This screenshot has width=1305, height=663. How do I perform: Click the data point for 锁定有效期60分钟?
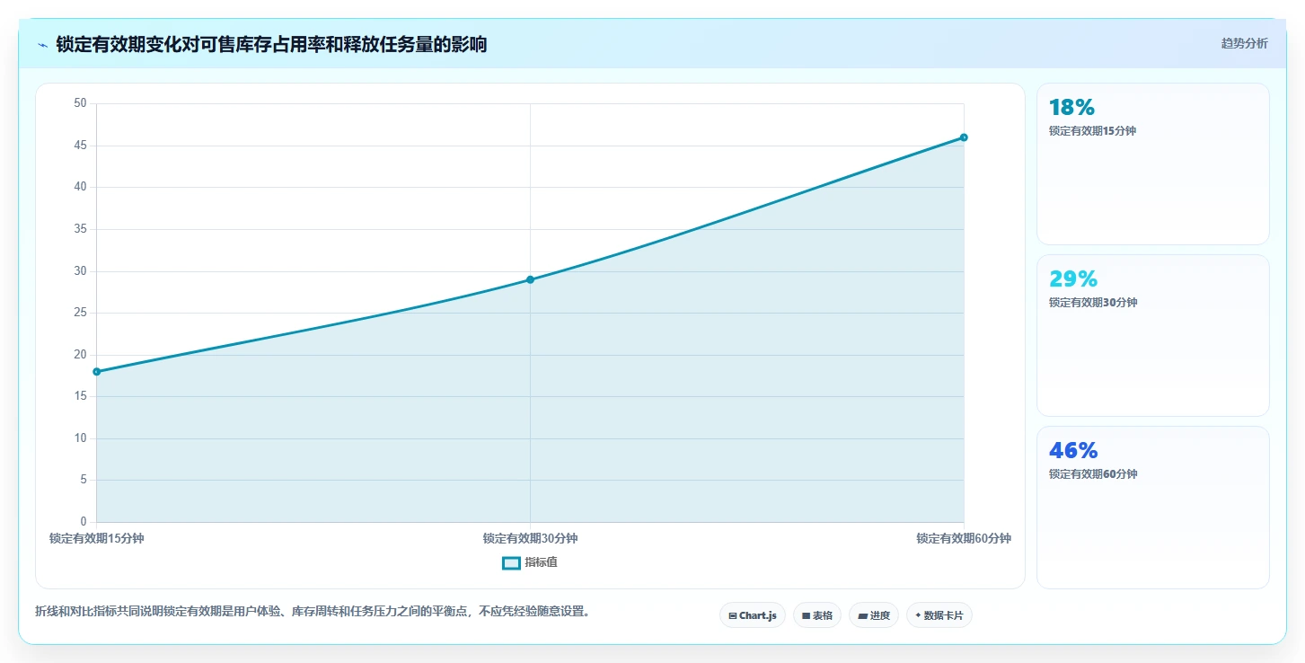click(x=964, y=137)
